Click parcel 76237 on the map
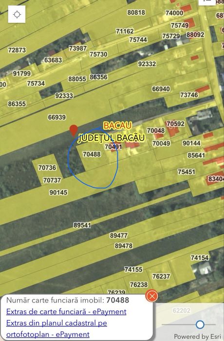The width and height of the screenshot is (224, 341). coord(161,277)
